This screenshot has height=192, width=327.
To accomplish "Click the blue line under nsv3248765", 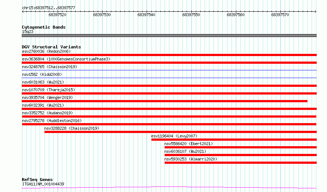I will pyautogui.click(x=169, y=70).
